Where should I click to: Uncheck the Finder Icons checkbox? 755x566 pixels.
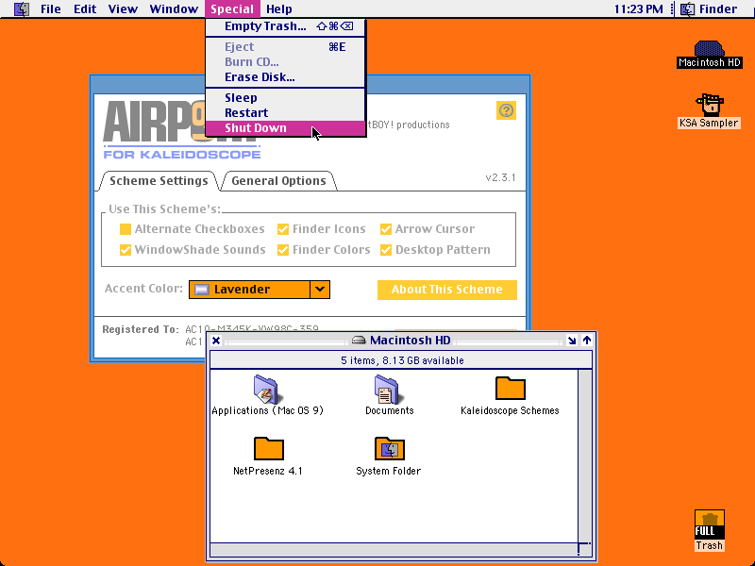(283, 229)
